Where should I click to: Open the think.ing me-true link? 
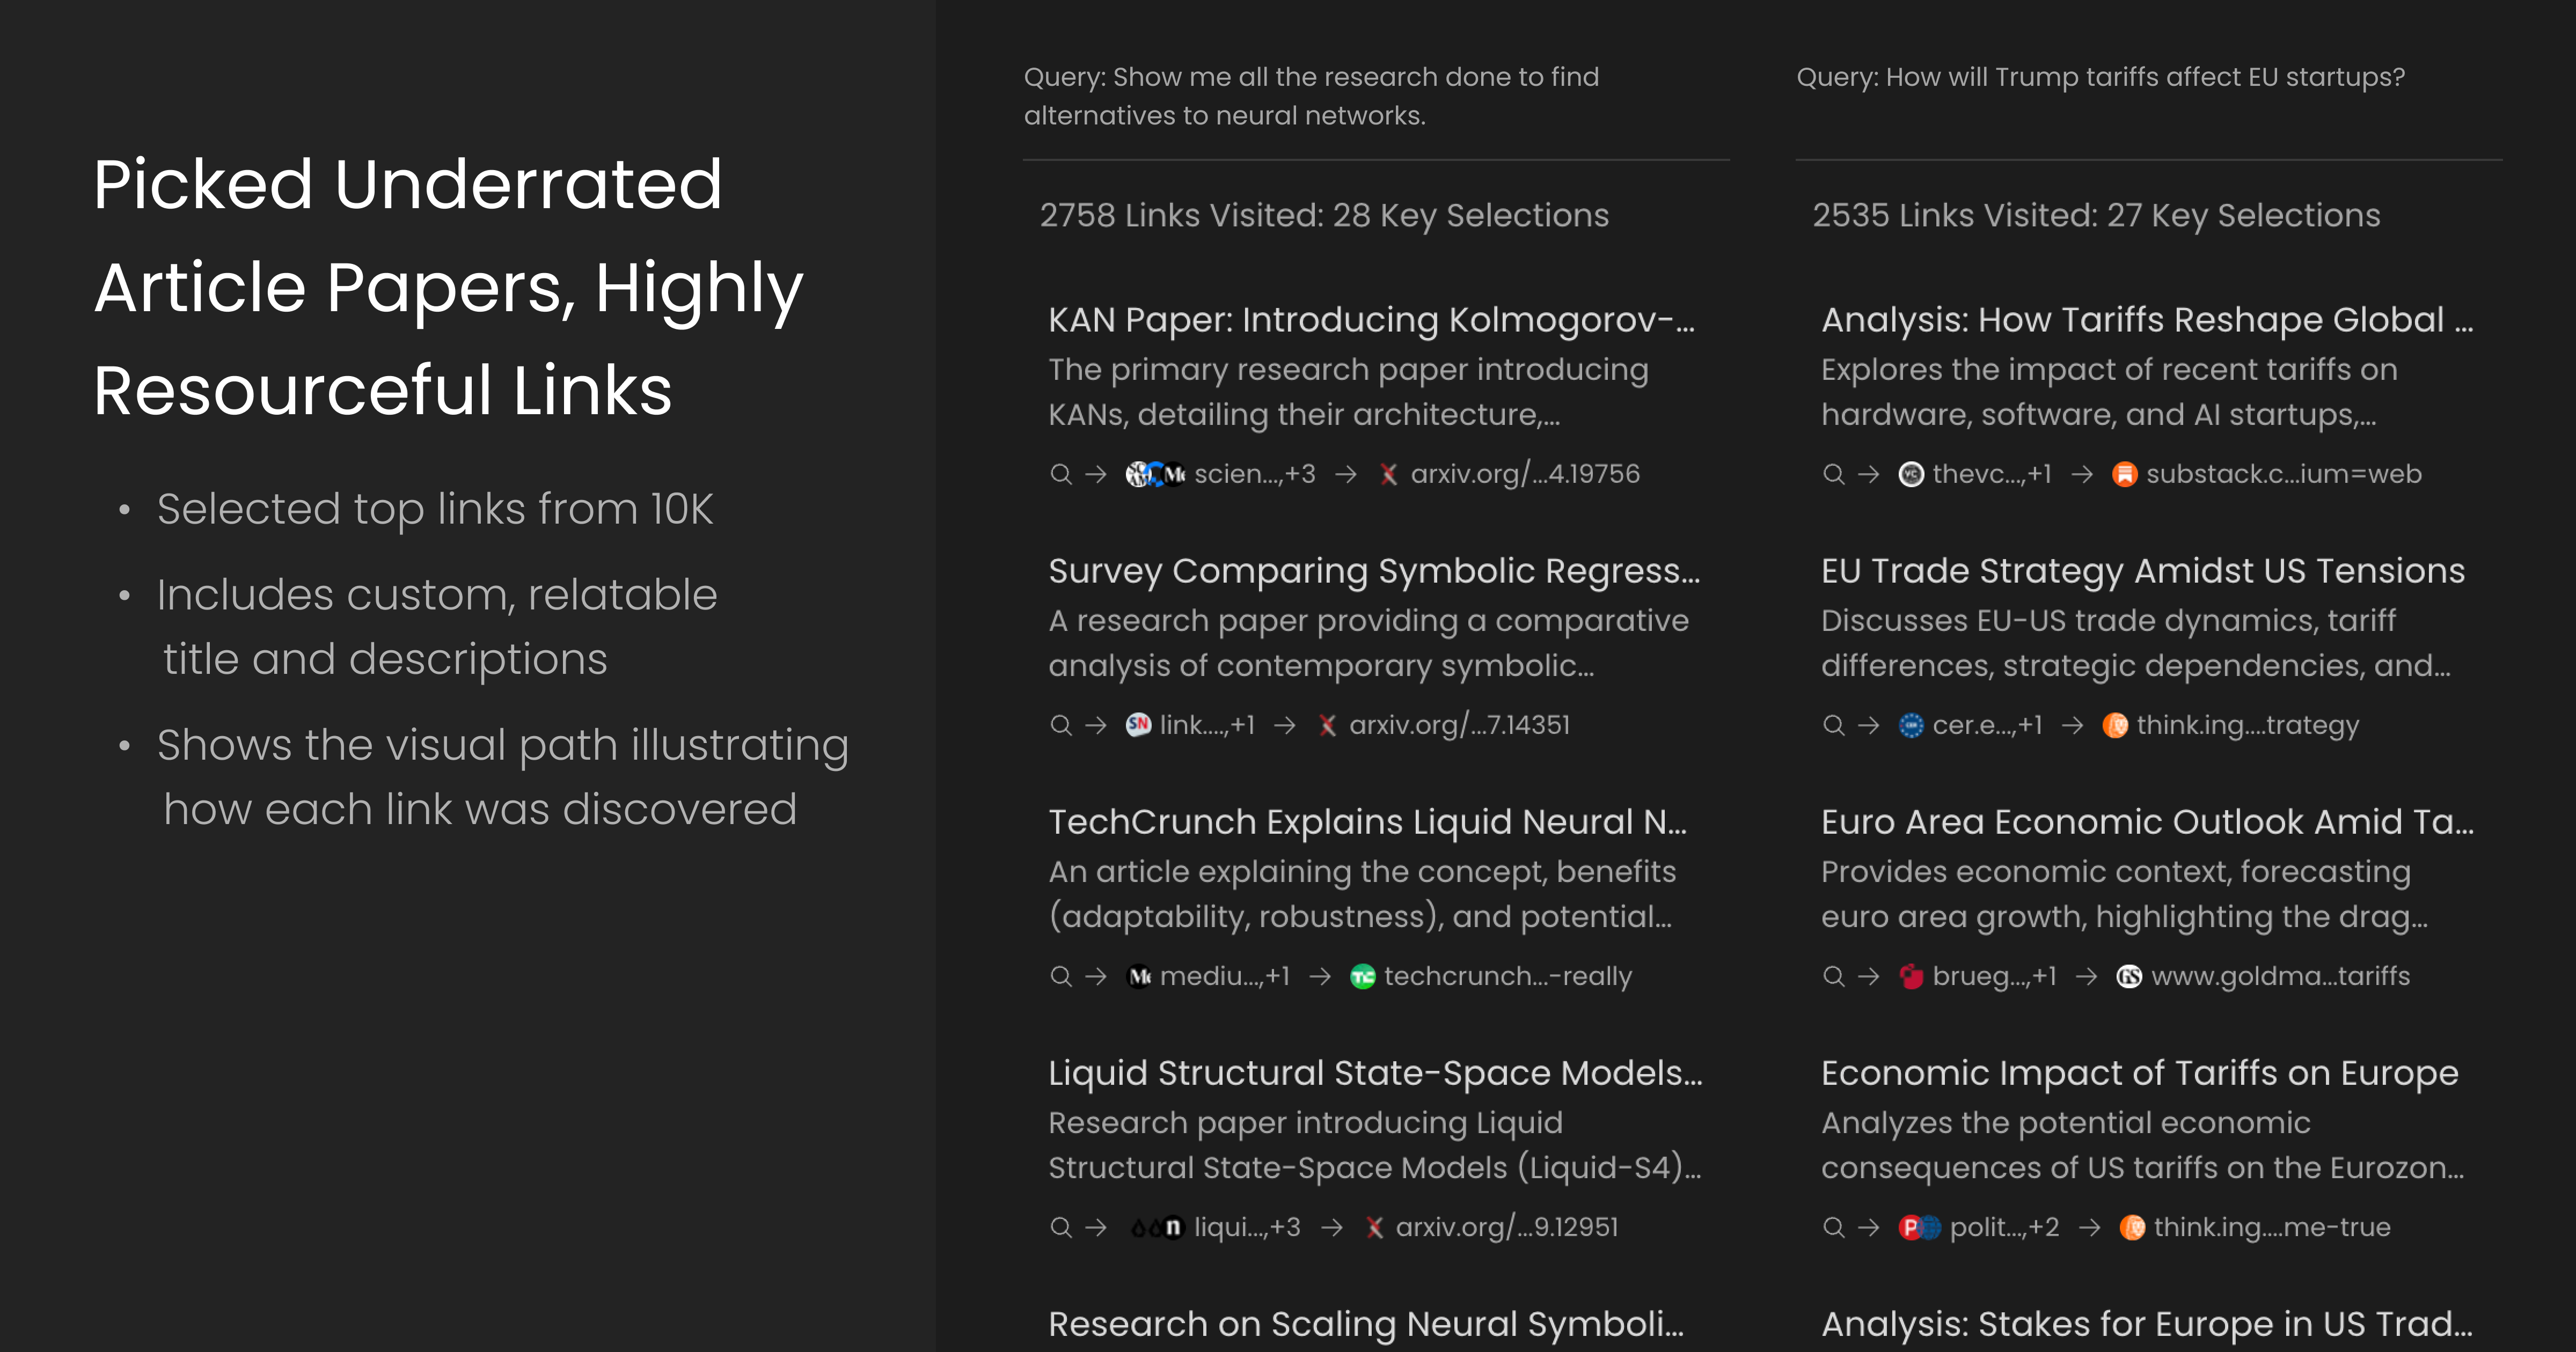(x=2271, y=1227)
